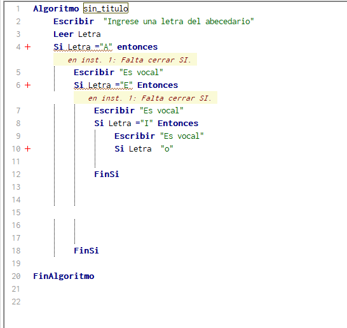The image size is (347, 328).
Task: Click the FinSi keyword on line 18
Action: pyautogui.click(x=86, y=250)
